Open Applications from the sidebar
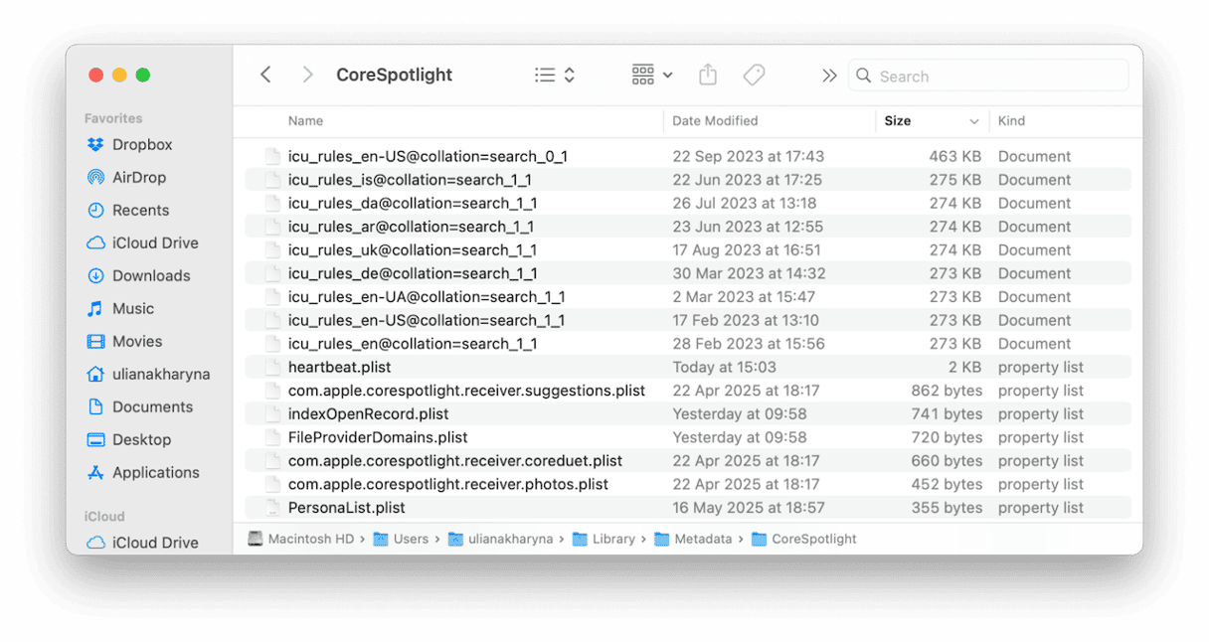Image resolution: width=1209 pixels, height=642 pixels. click(x=155, y=472)
